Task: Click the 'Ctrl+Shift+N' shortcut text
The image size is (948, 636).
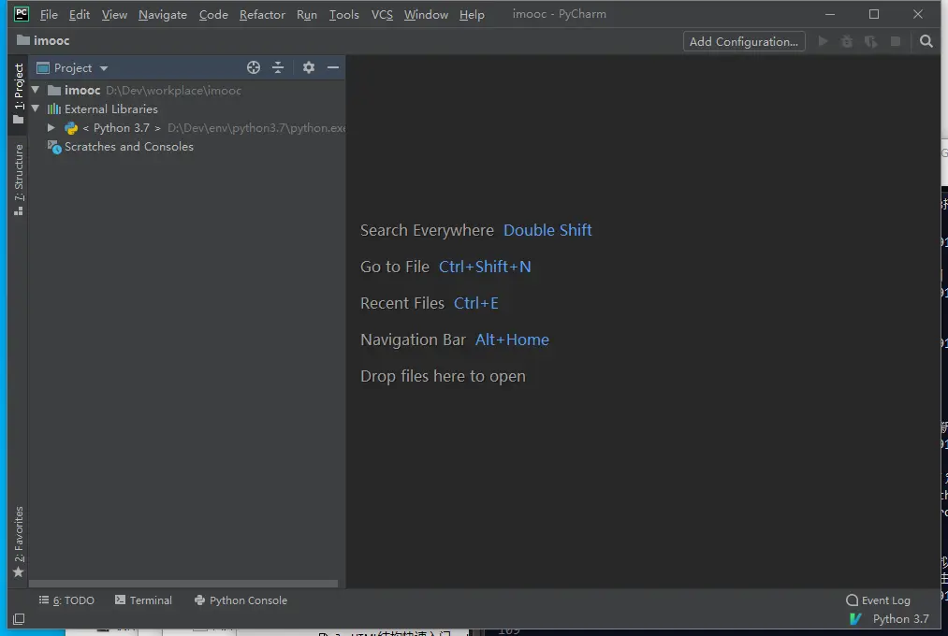Action: click(484, 267)
